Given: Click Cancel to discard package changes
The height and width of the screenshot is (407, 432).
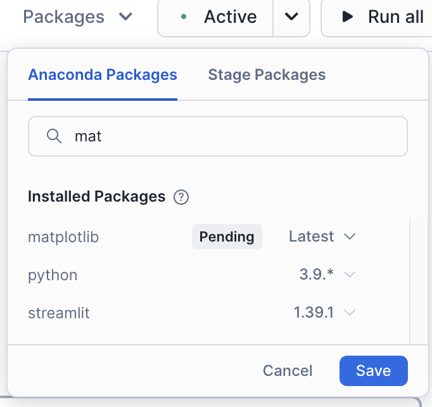Looking at the screenshot, I should click(x=288, y=371).
